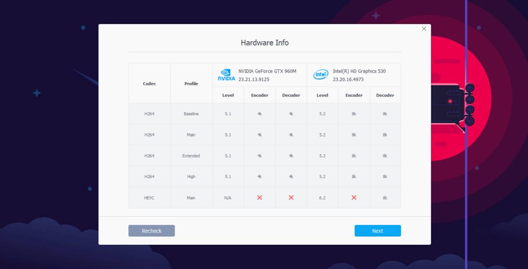Screen dimensions: 528x269
Task: Select Intel decoder 8k in H264 Main row
Action: click(x=385, y=135)
